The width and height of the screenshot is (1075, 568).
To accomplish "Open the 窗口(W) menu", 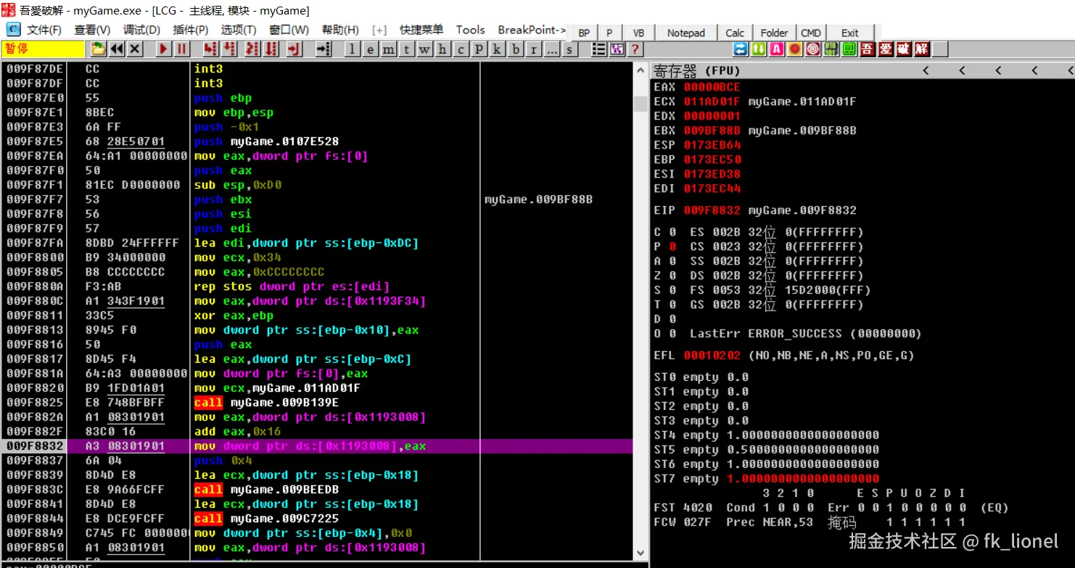I will tap(289, 30).
